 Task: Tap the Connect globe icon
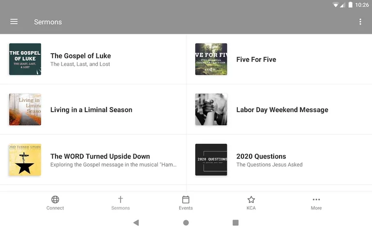coord(55,200)
